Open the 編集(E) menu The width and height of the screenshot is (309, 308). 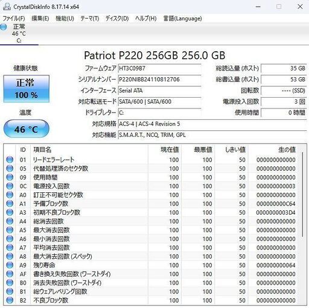pos(40,19)
